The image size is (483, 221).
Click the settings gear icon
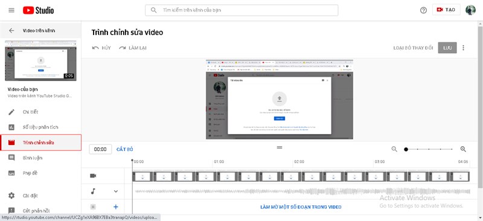11,196
